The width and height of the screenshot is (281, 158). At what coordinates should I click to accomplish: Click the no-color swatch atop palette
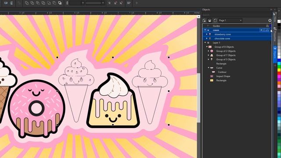tap(279, 22)
